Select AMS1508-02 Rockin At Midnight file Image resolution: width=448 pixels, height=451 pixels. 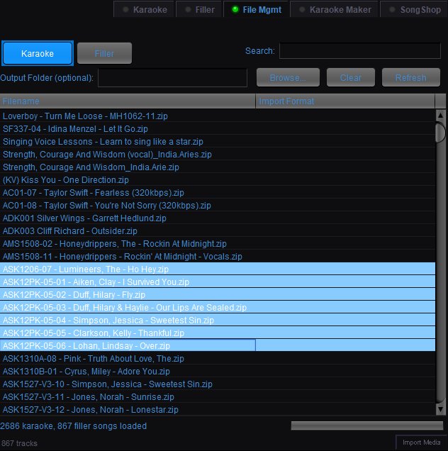[x=218, y=244]
